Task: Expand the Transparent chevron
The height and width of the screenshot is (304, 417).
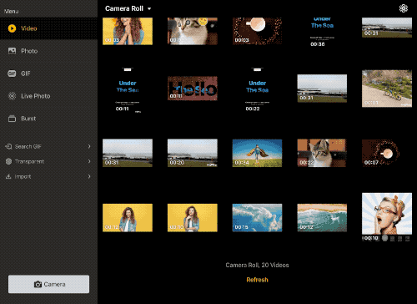Action: pos(89,161)
